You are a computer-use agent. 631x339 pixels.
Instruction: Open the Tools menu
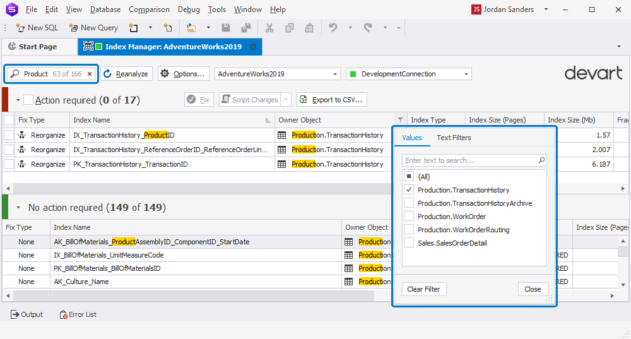pyautogui.click(x=217, y=9)
